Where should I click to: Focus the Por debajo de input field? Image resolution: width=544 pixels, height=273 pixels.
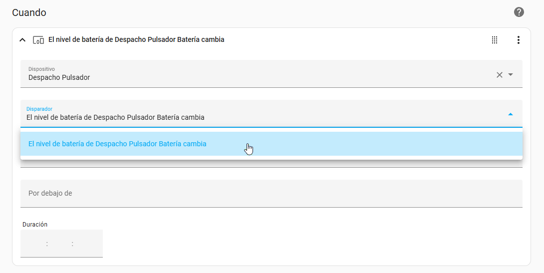coord(272,193)
